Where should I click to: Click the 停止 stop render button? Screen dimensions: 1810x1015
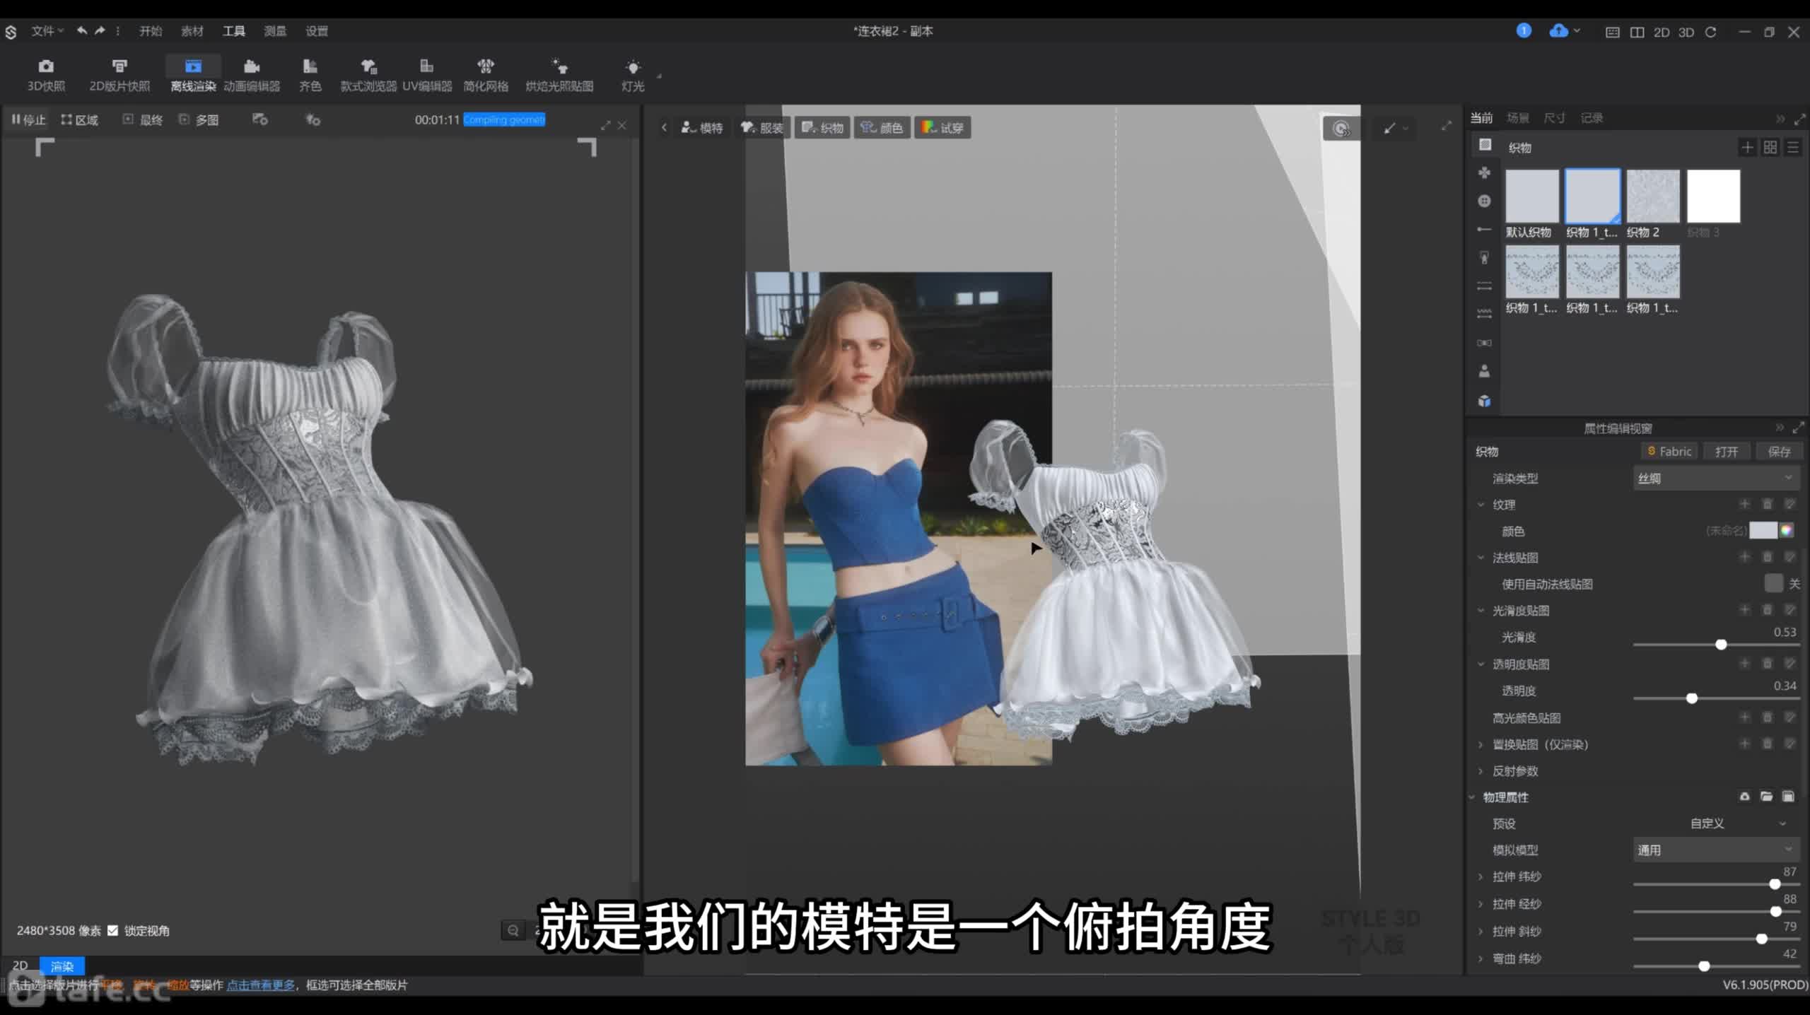point(28,120)
